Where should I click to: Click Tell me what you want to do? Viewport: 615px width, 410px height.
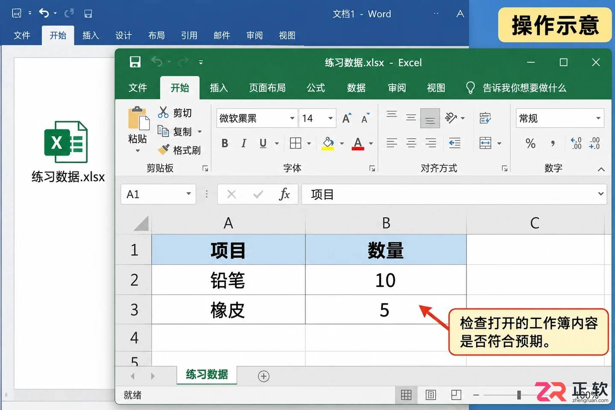515,88
